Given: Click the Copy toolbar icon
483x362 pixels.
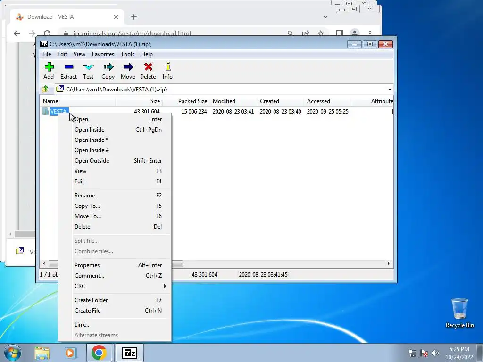Looking at the screenshot, I should pyautogui.click(x=108, y=67).
